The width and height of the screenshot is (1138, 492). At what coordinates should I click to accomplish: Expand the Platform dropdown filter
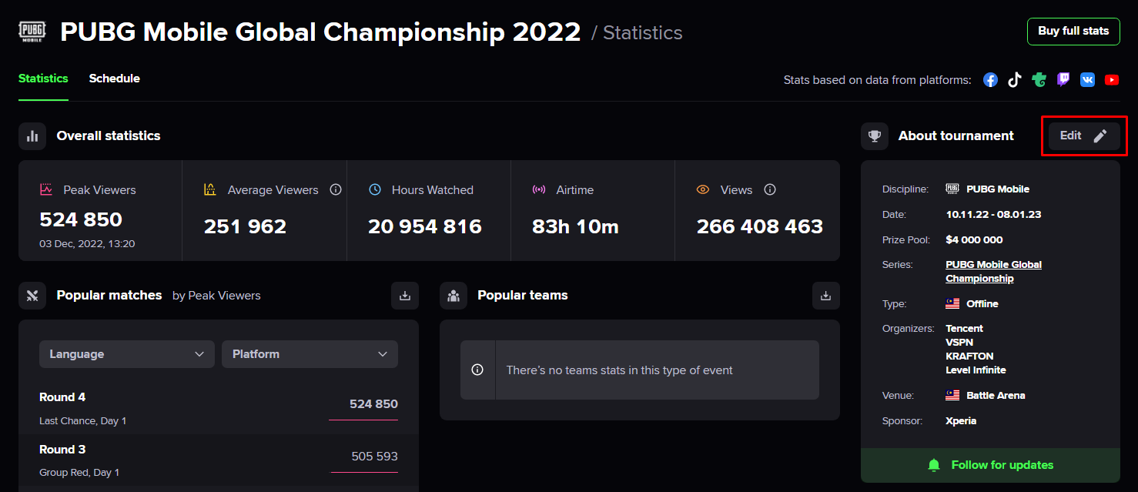310,354
